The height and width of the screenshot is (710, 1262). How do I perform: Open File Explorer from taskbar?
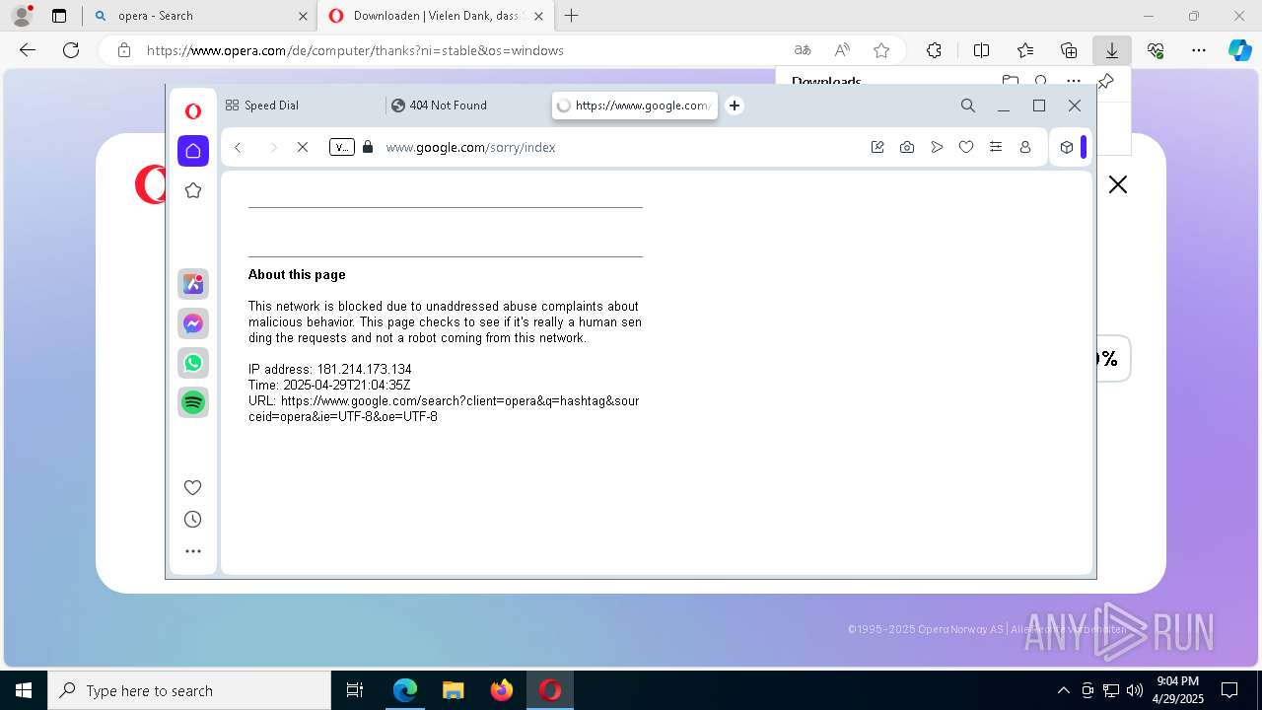click(x=453, y=690)
